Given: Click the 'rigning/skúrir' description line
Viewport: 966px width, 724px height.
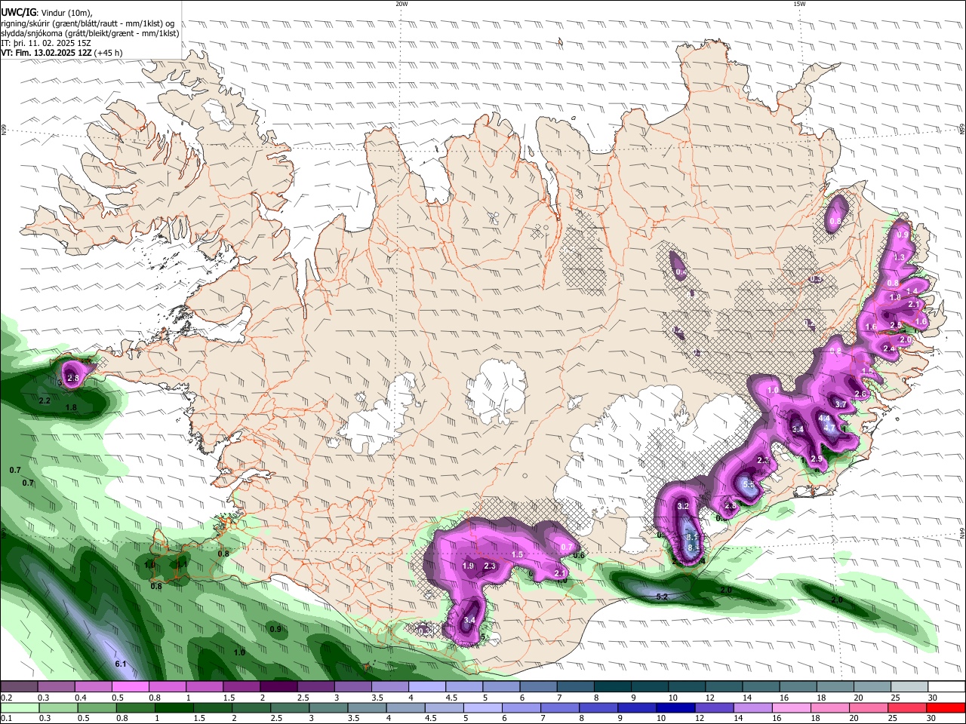Looking at the screenshot, I should pyautogui.click(x=88, y=23).
